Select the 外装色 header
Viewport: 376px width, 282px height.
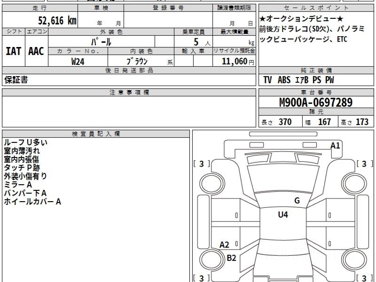point(111,32)
